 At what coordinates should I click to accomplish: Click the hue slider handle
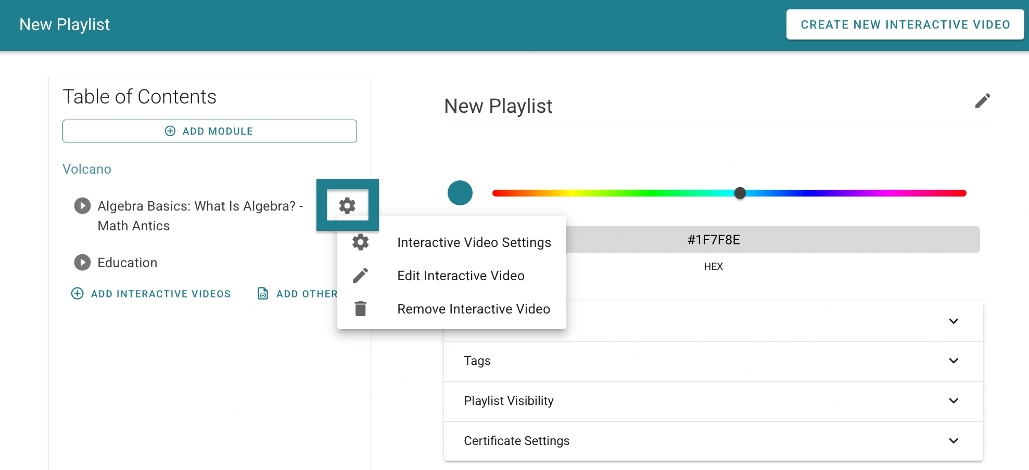tap(740, 193)
